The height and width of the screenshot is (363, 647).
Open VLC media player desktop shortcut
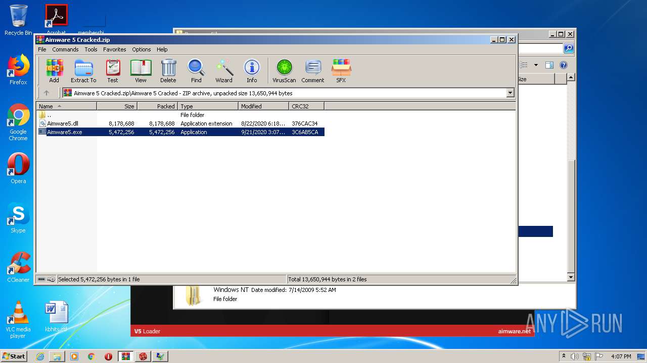point(18,320)
